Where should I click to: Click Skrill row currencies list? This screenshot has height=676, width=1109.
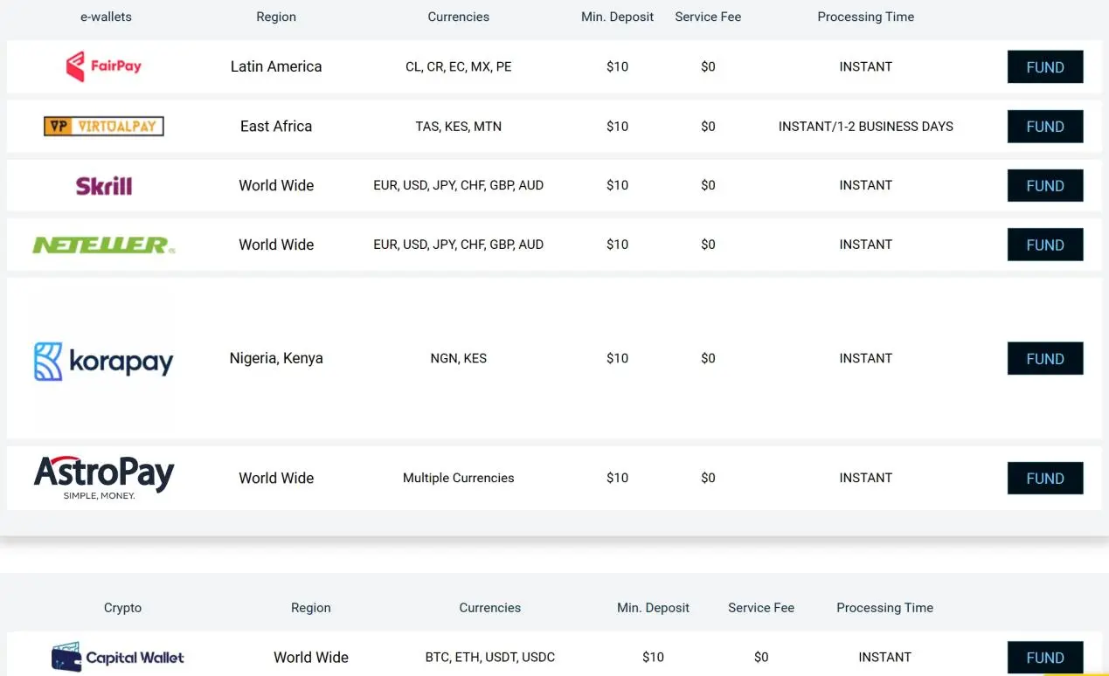coord(459,185)
